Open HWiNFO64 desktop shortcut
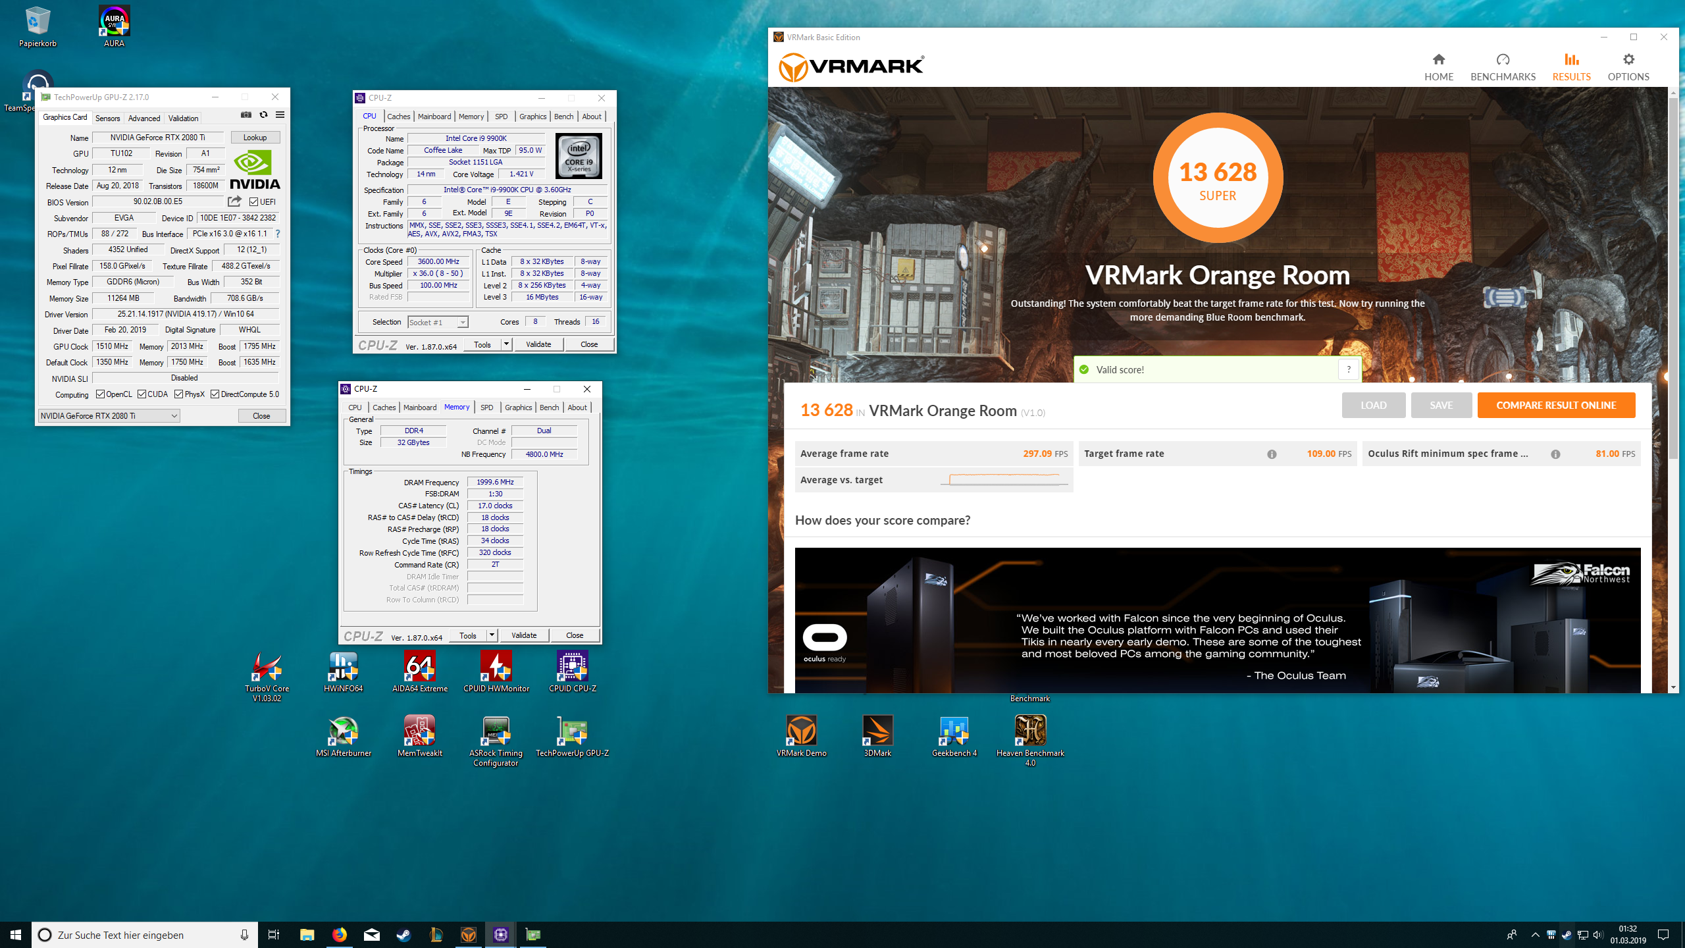The height and width of the screenshot is (948, 1685). click(343, 671)
